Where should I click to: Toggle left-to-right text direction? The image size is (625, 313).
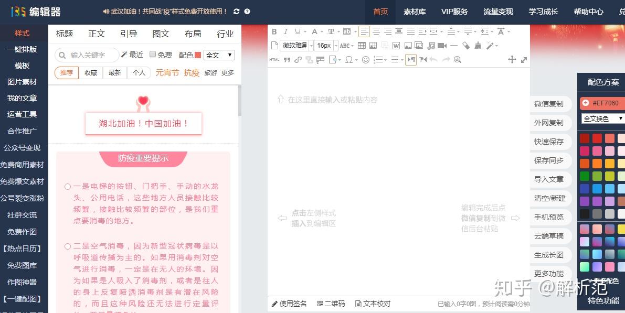[x=411, y=60]
